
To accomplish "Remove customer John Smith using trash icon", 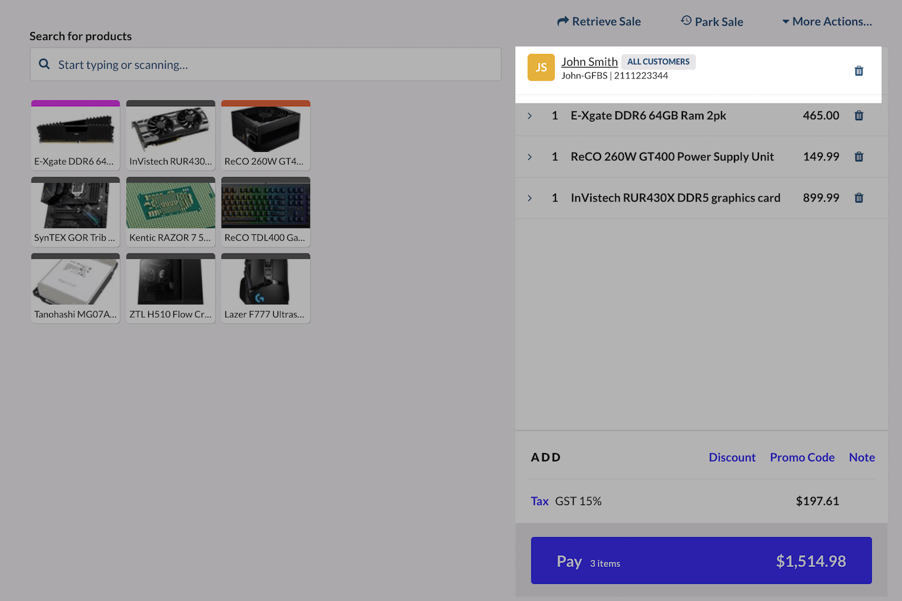I will click(x=859, y=70).
